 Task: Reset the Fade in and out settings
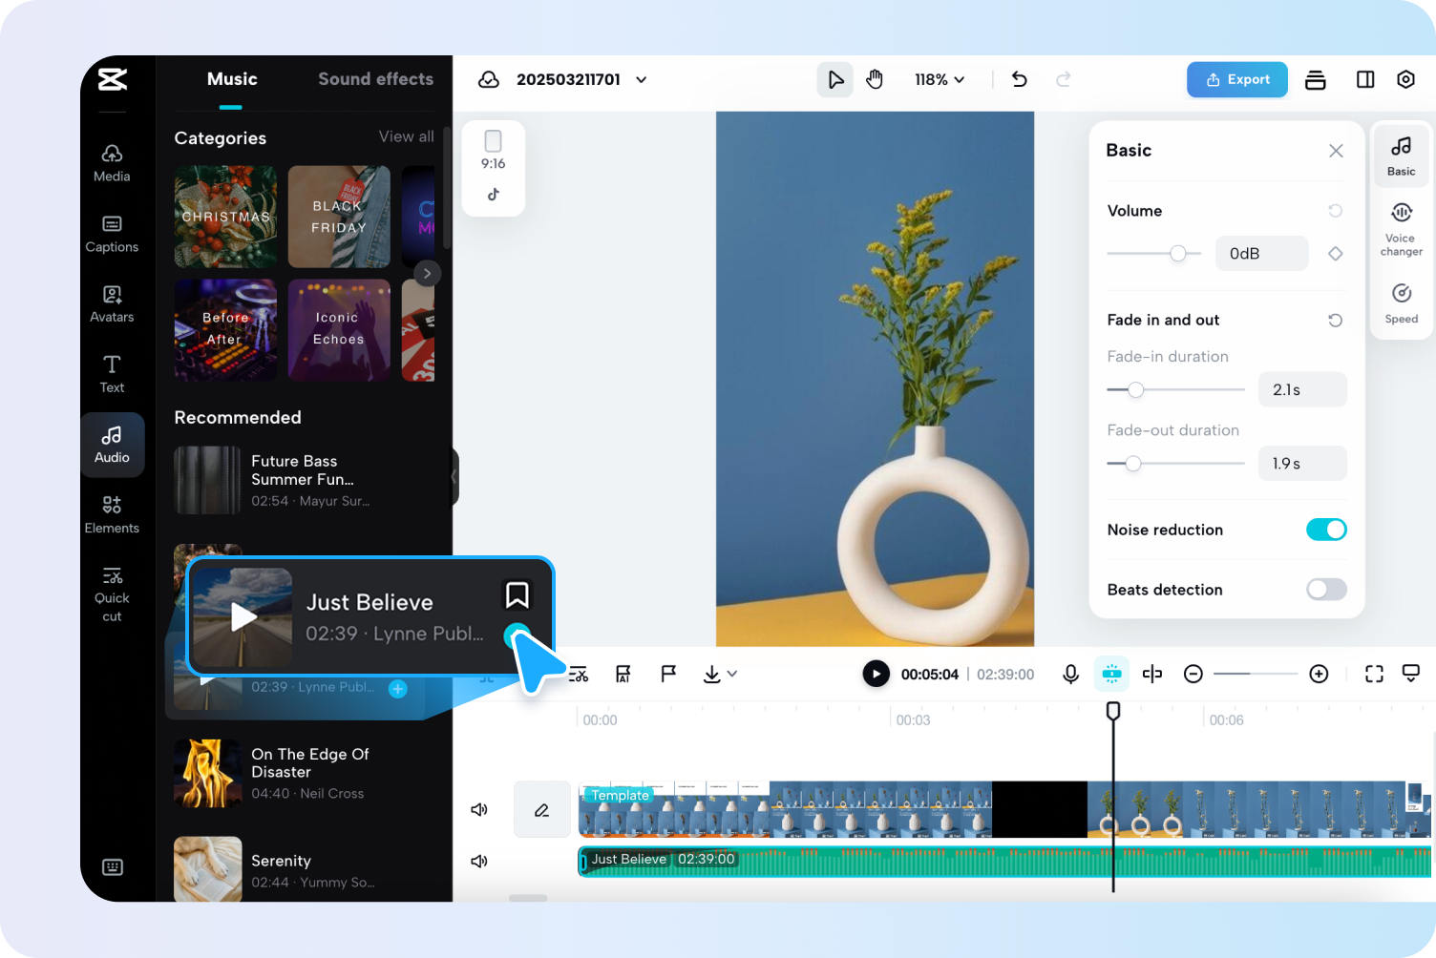1335,320
